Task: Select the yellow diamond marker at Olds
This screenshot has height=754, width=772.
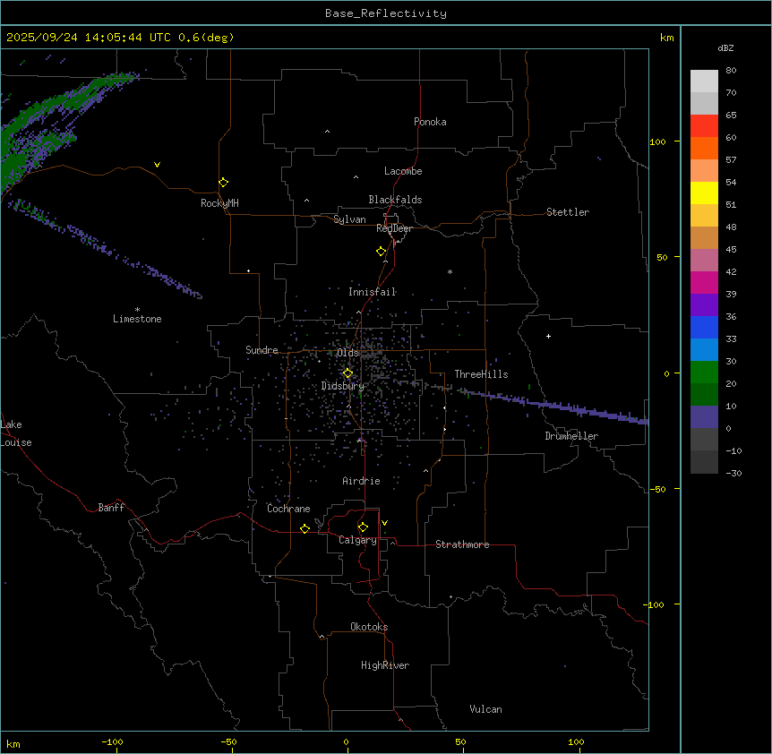Action: 348,373
